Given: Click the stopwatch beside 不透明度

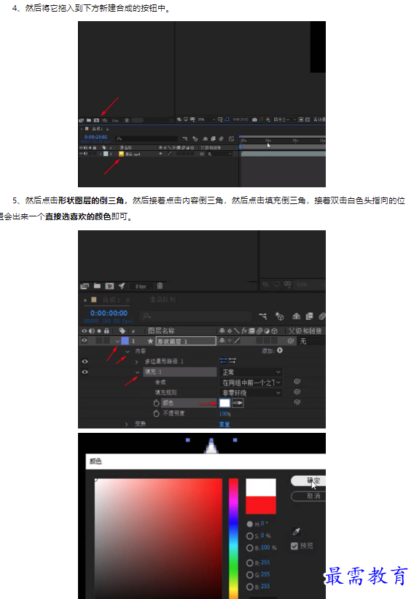Looking at the screenshot, I should click(156, 413).
